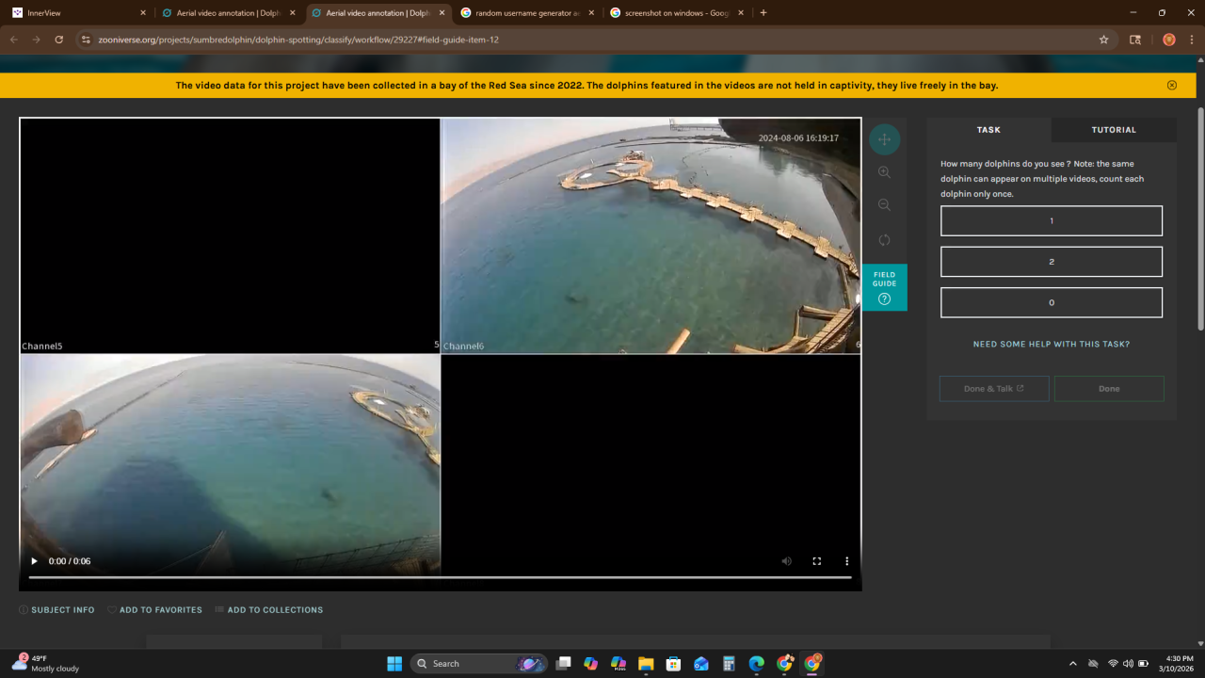
Task: Select answer 0 dolphins
Action: (x=1051, y=302)
